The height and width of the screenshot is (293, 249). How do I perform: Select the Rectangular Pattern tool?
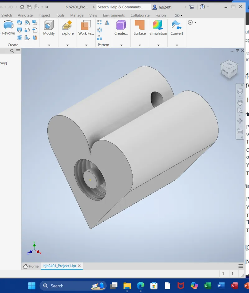(99, 23)
